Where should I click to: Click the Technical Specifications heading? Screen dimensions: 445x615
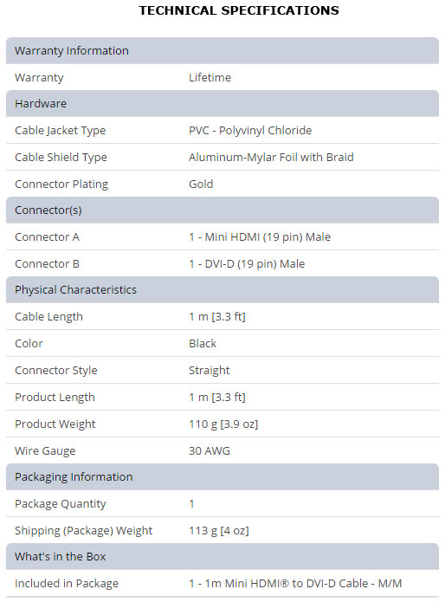[239, 10]
